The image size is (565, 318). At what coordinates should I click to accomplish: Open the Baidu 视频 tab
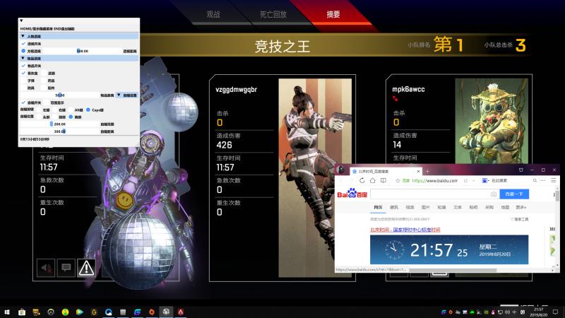[410, 207]
